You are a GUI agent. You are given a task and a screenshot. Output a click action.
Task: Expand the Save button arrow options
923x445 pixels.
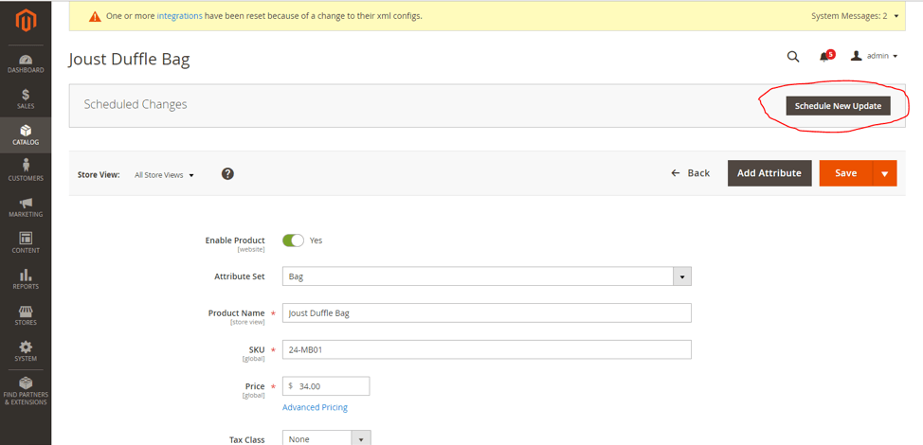pyautogui.click(x=884, y=173)
